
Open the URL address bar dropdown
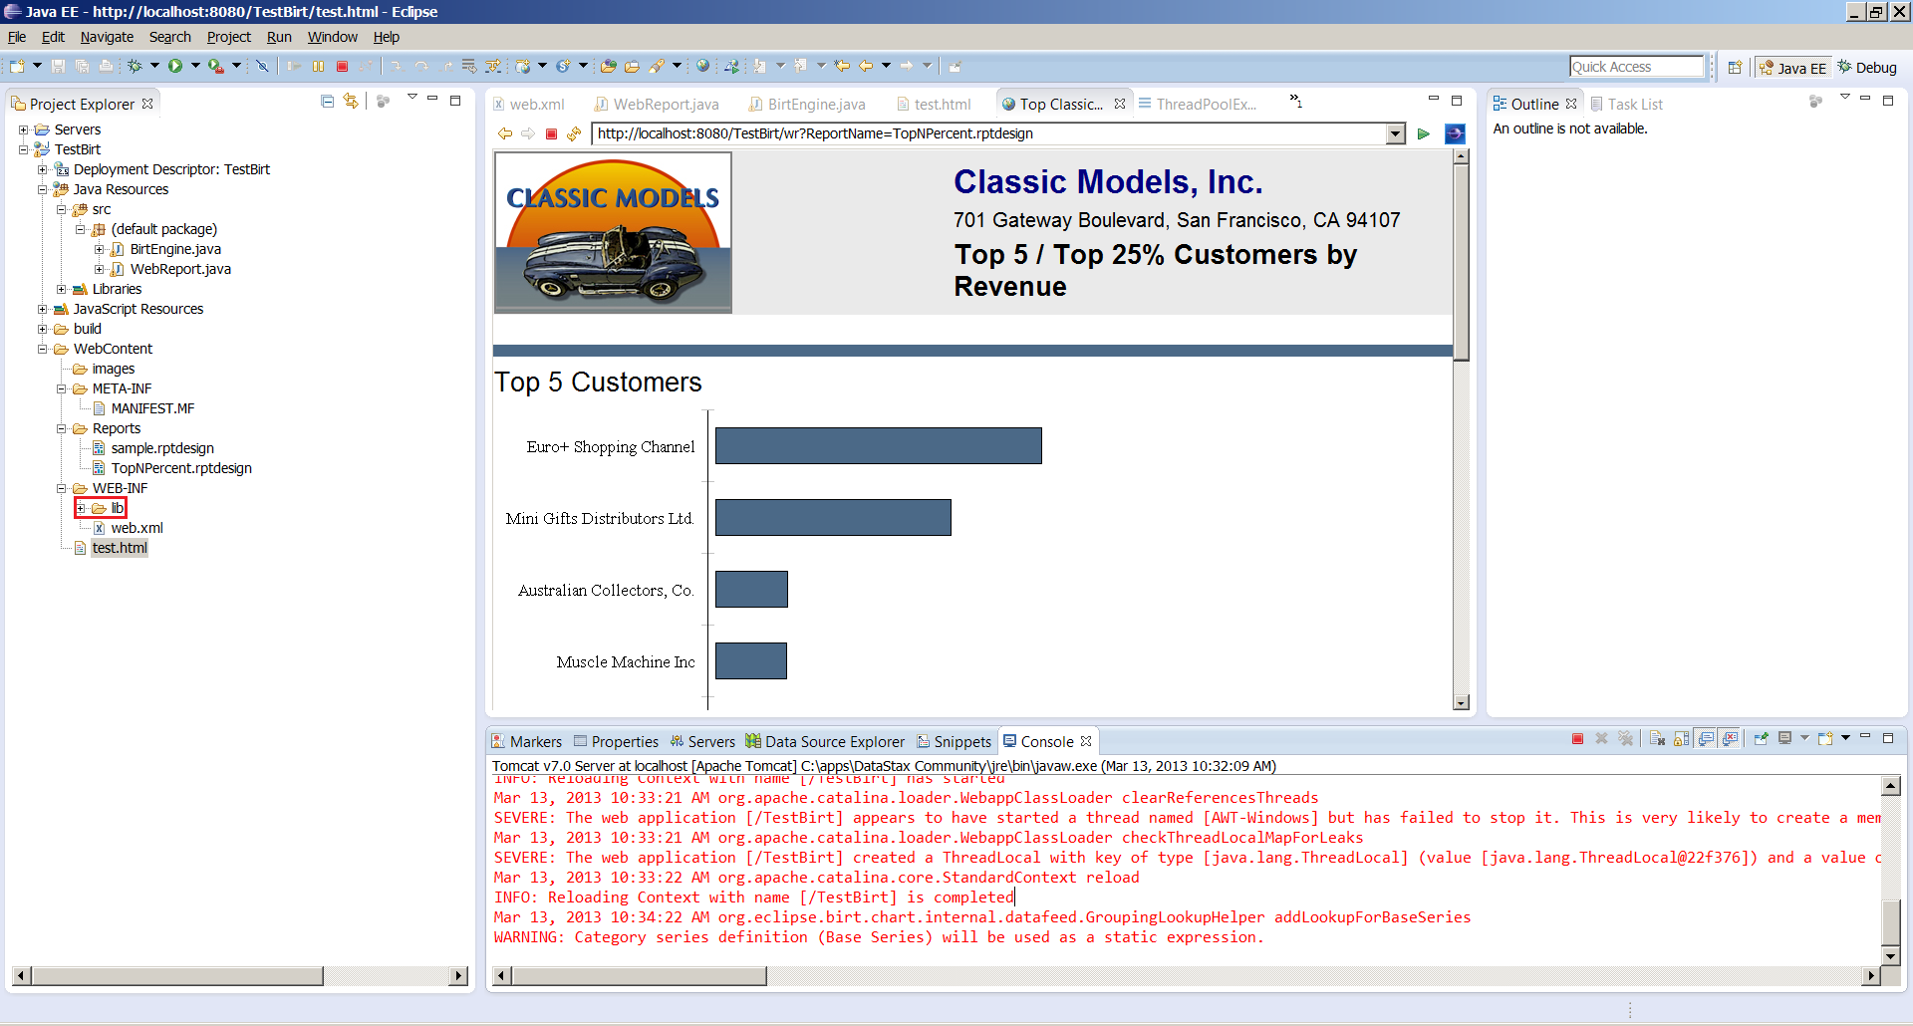pyautogui.click(x=1395, y=133)
